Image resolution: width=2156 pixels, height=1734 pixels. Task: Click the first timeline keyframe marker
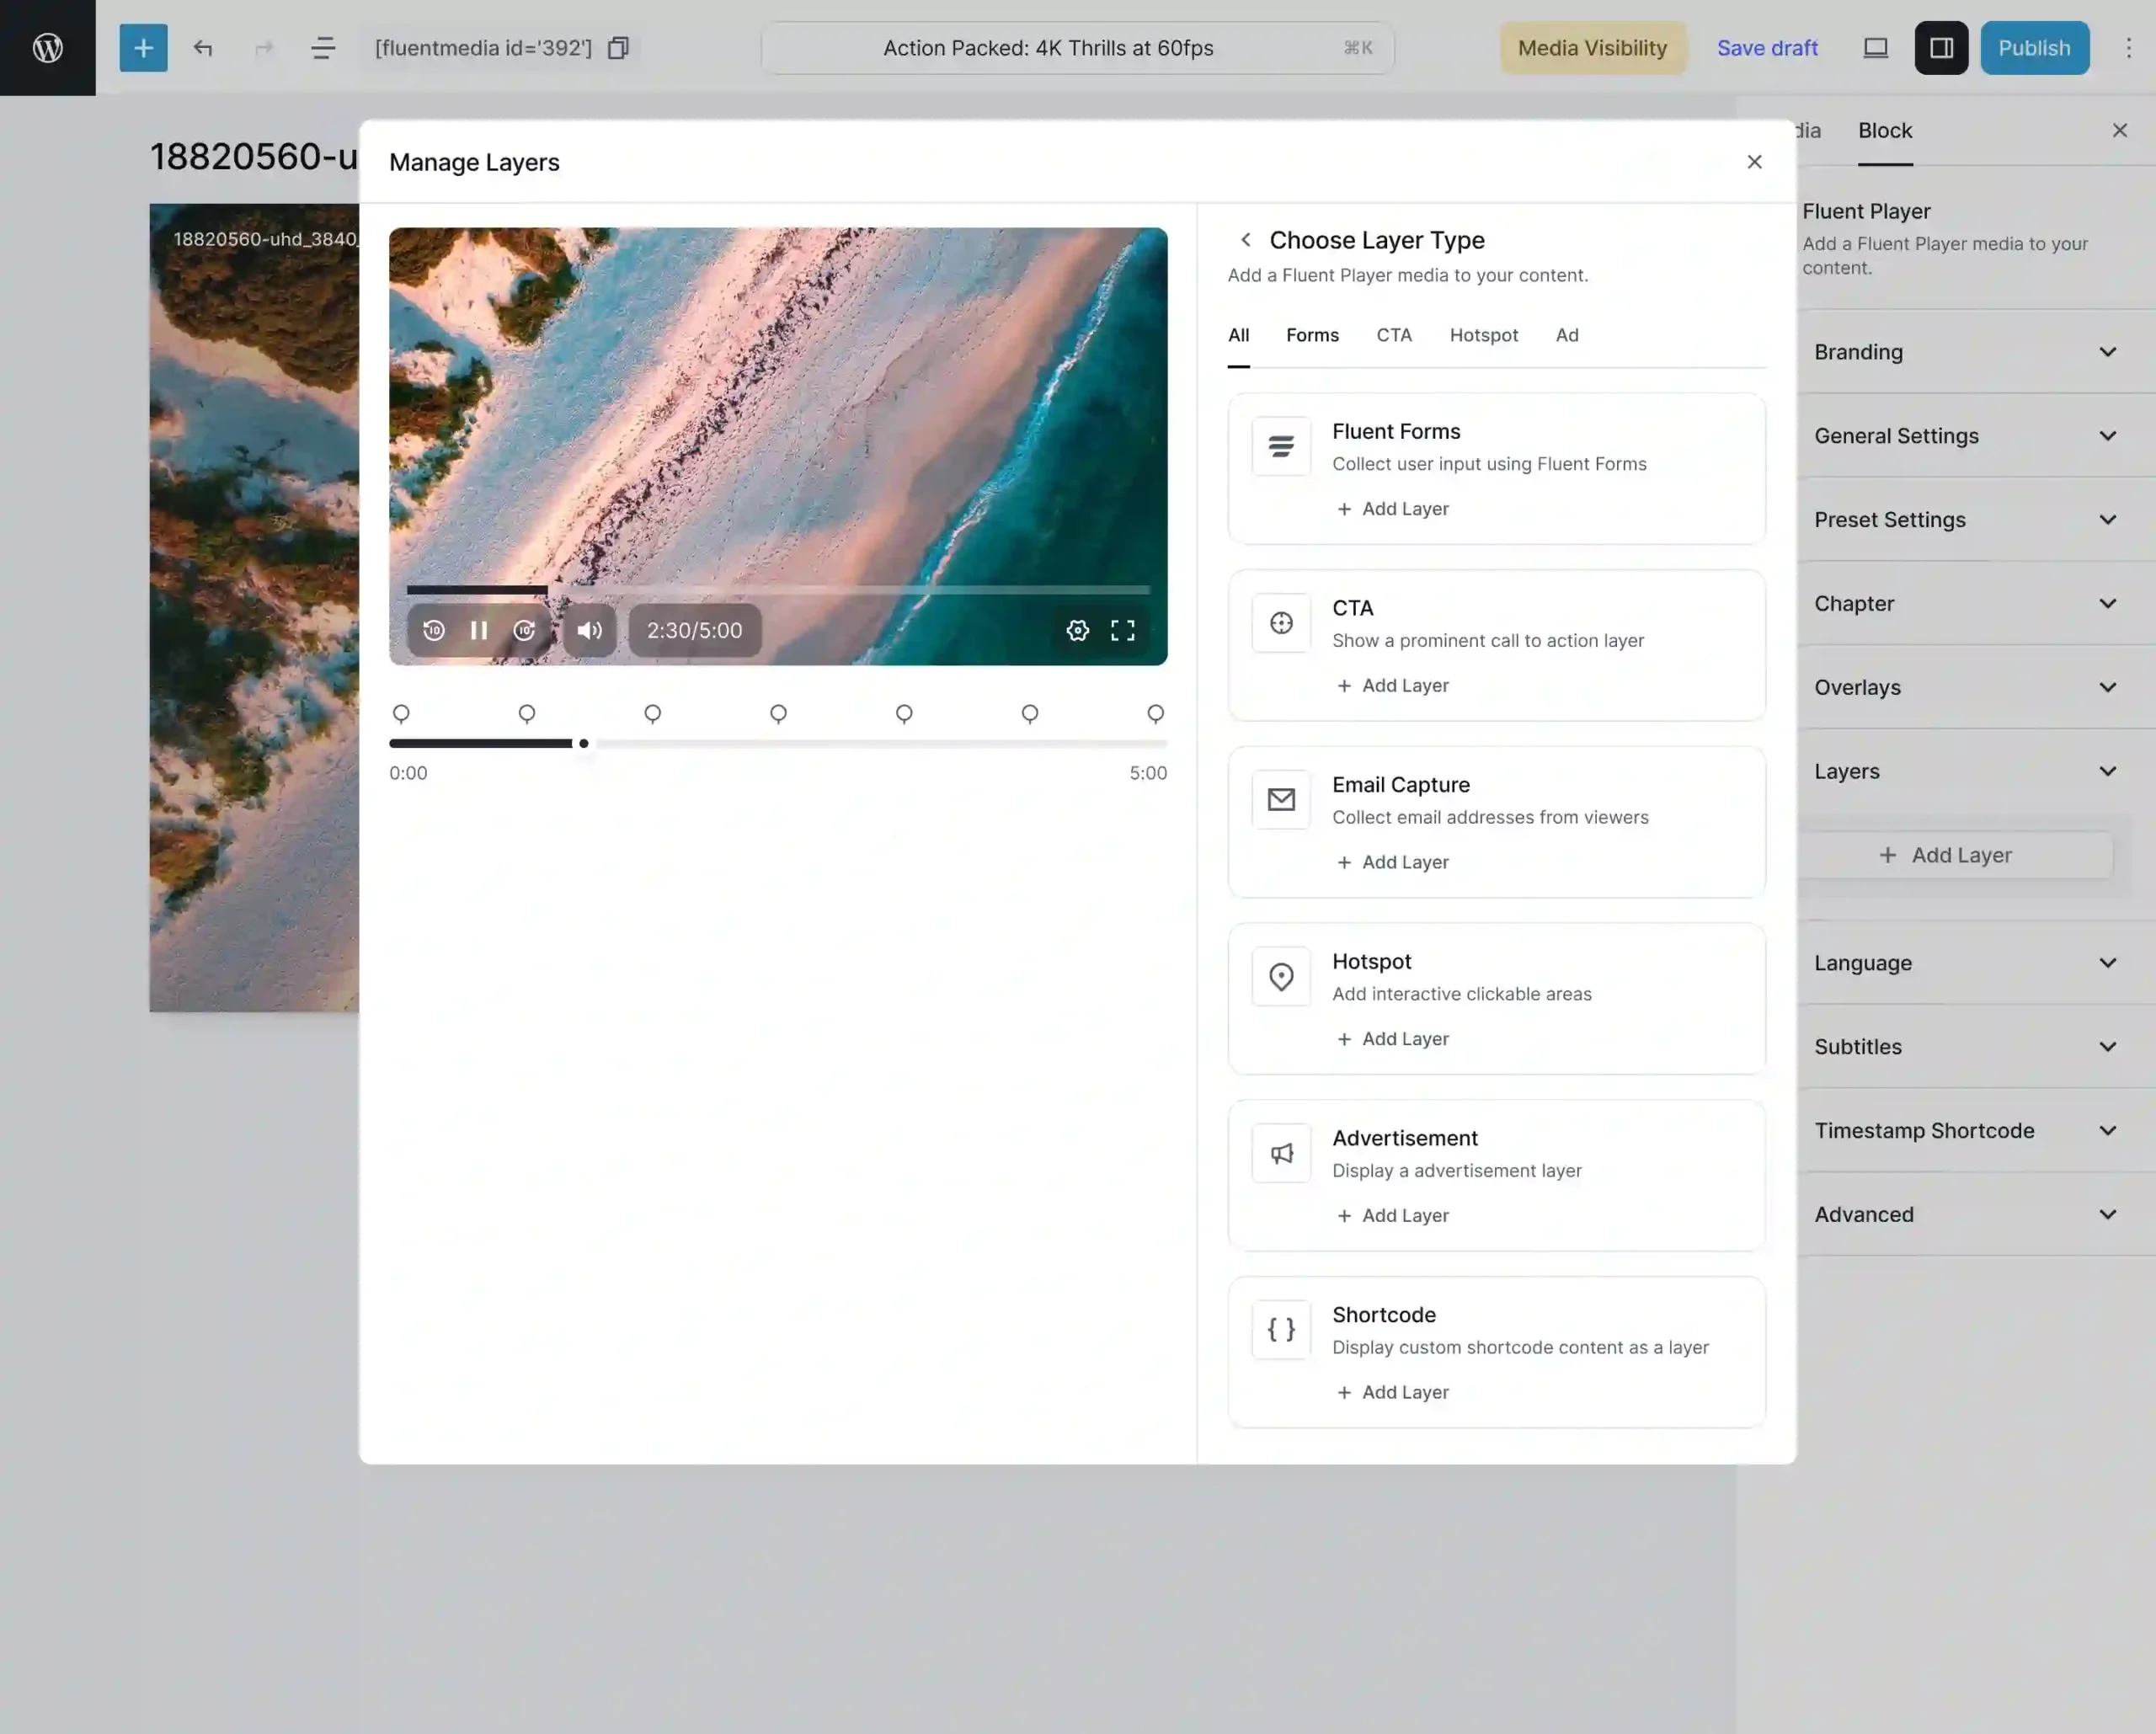click(x=401, y=713)
